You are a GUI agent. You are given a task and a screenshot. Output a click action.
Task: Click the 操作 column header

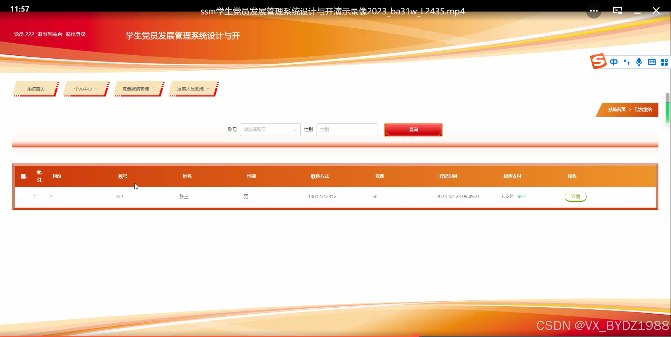point(572,177)
